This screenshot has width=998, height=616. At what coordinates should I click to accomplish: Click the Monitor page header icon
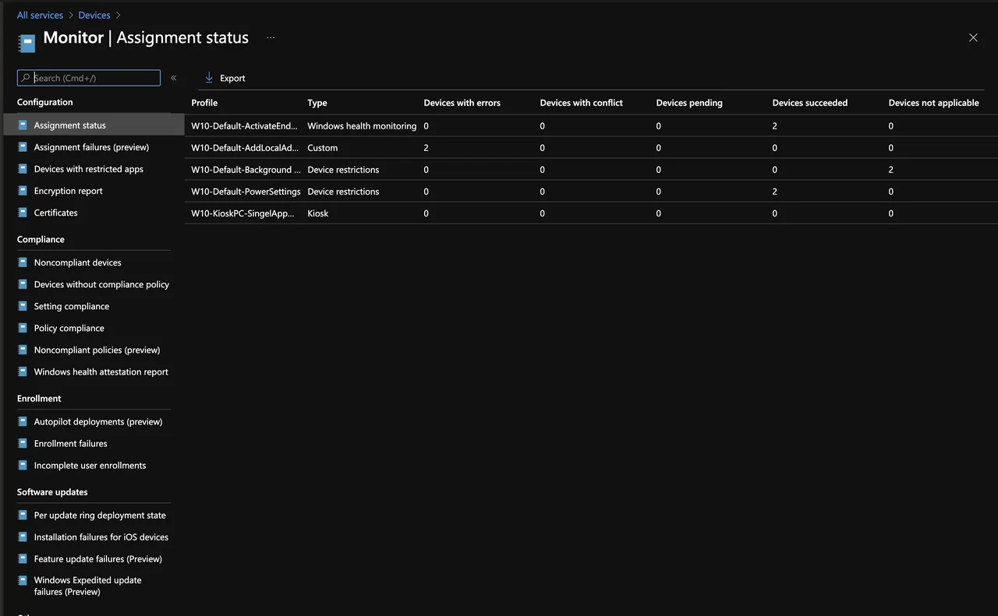[x=27, y=42]
